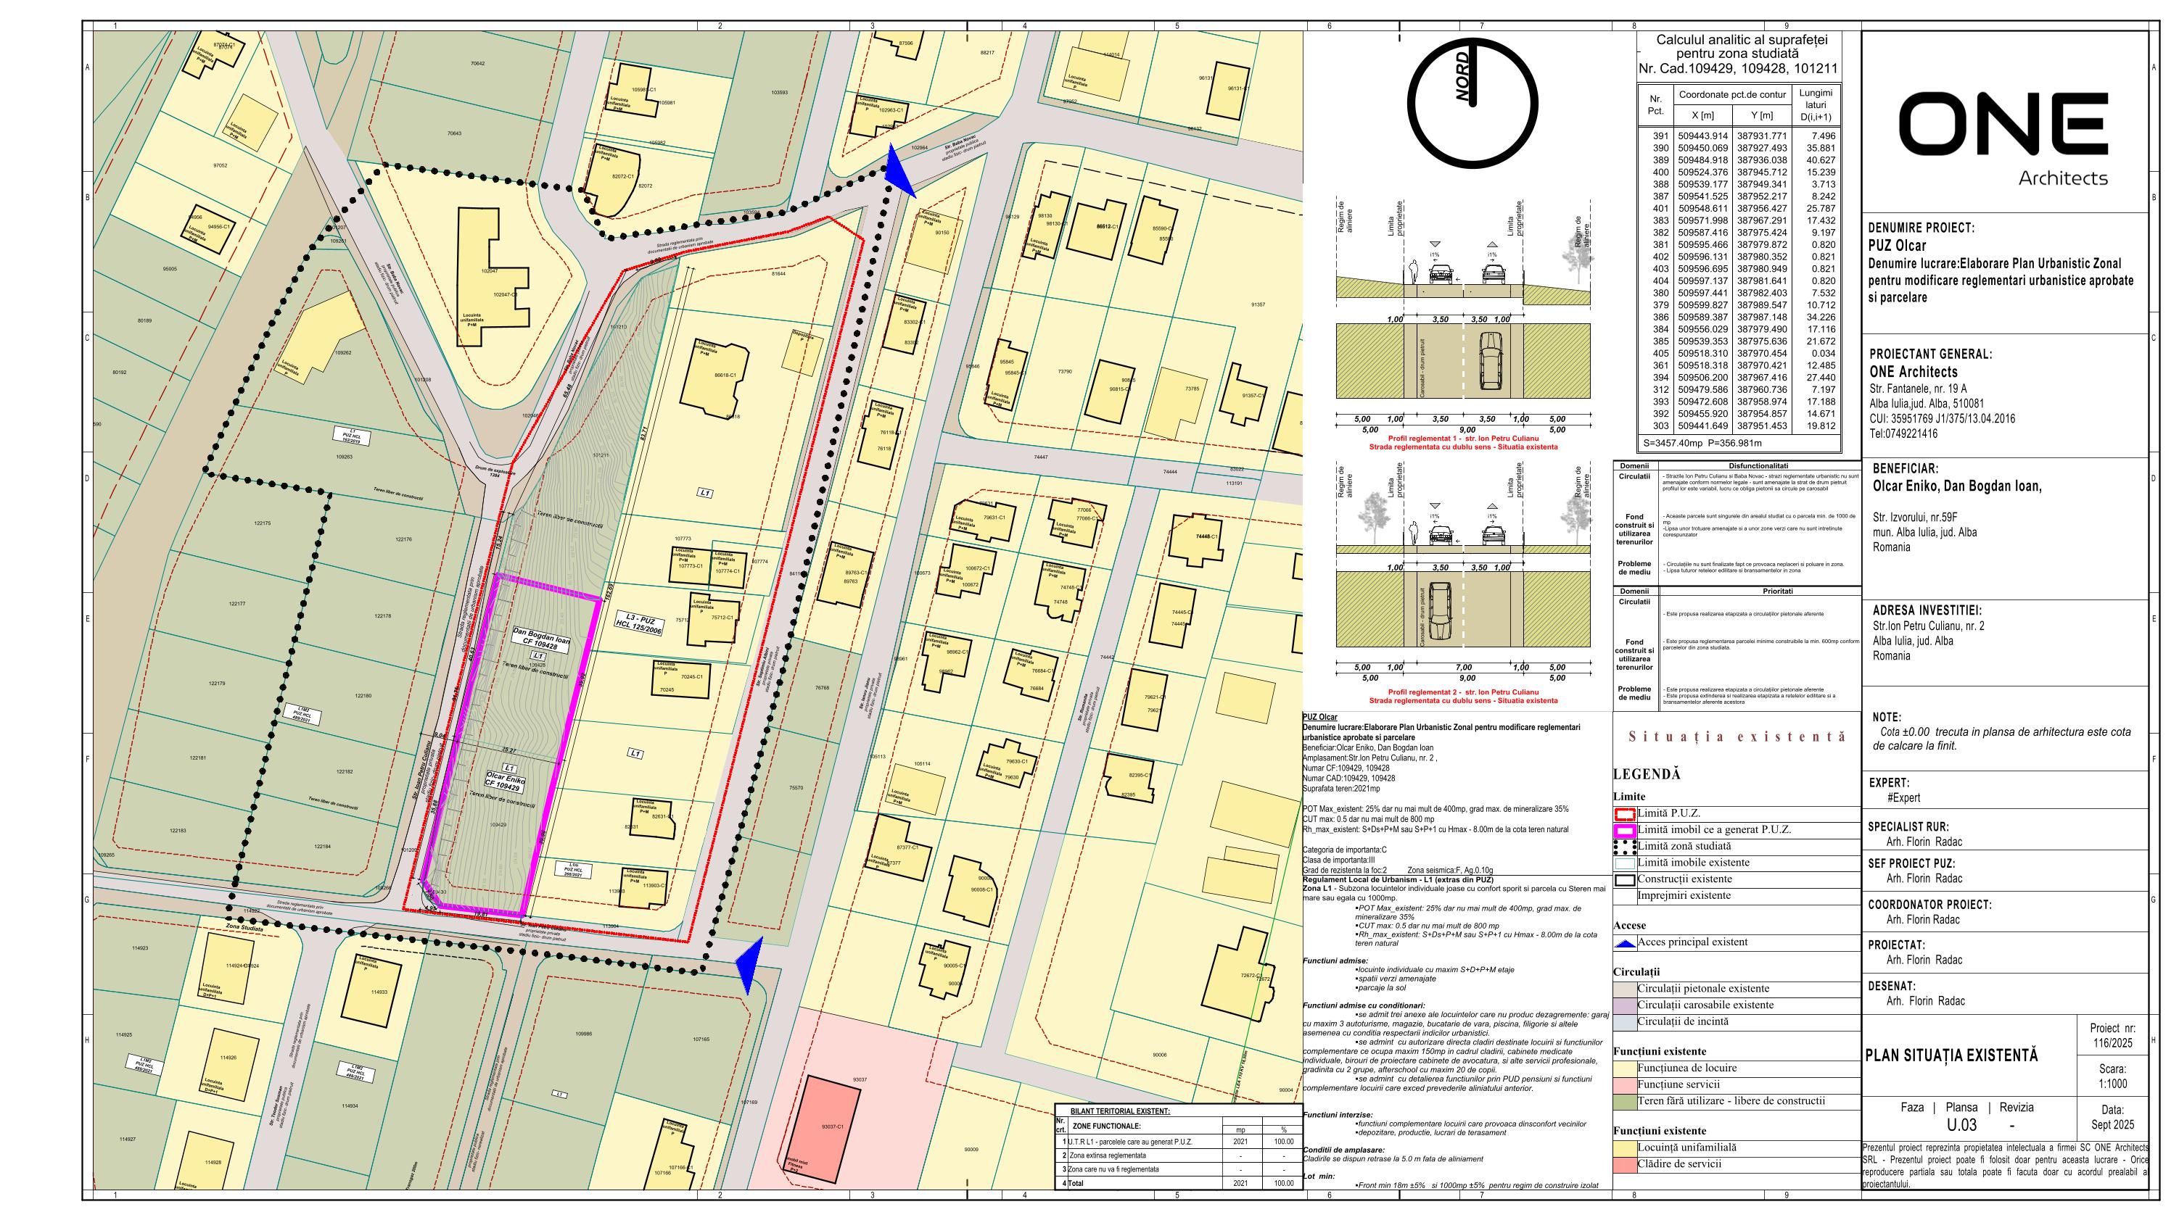2179x1220 pixels.
Task: Click the magenta Limită imobil legend symbol
Action: pyautogui.click(x=1625, y=830)
